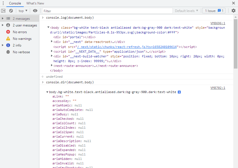Open the Default levels dropdown
This screenshot has width=238, height=168.
click(x=187, y=11)
